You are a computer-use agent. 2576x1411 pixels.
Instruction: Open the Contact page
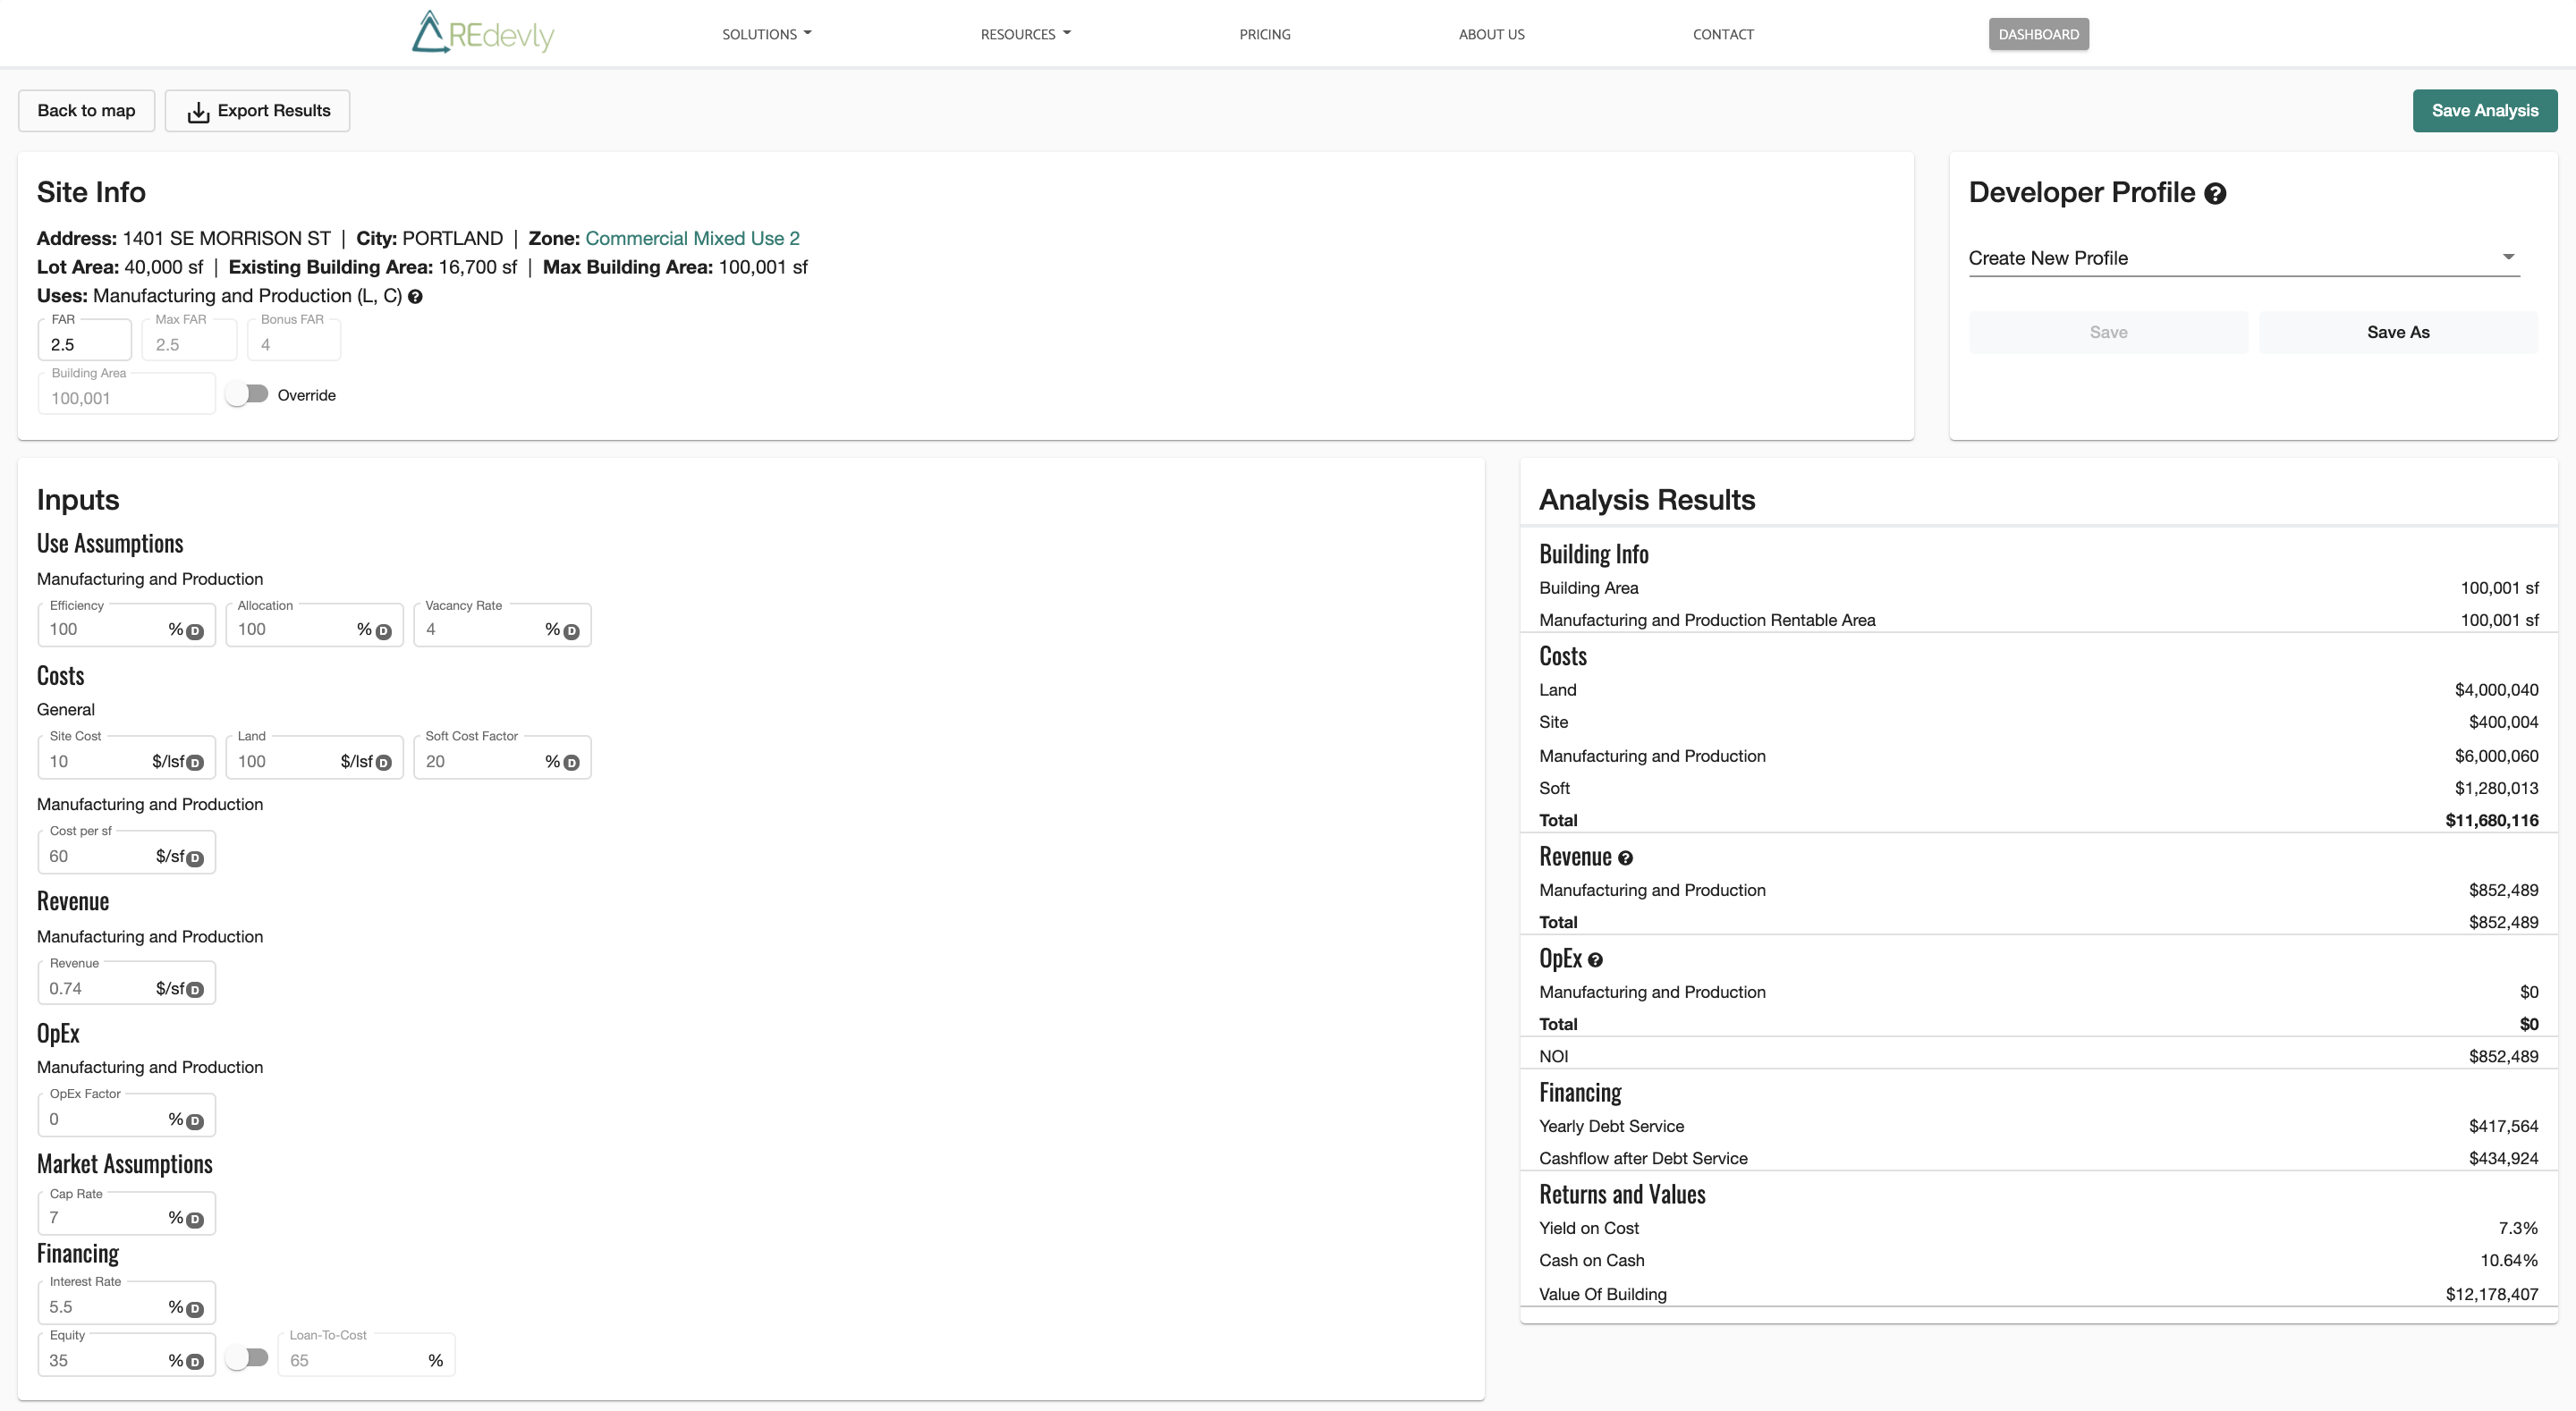pyautogui.click(x=1723, y=34)
